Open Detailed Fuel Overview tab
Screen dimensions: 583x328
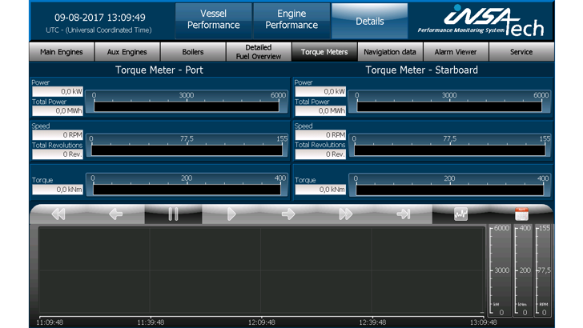coord(259,52)
